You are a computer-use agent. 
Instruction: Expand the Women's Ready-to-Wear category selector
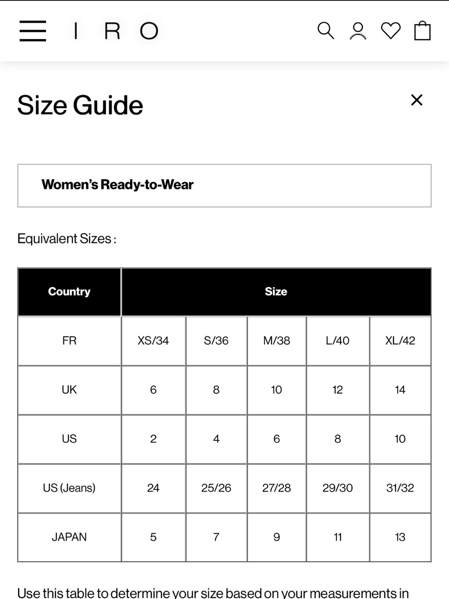point(224,186)
